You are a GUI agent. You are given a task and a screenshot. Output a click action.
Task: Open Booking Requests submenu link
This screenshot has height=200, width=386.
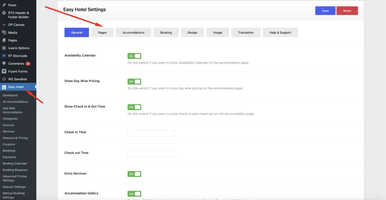tap(15, 170)
